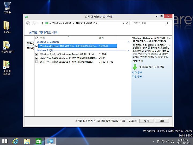This screenshot has height=145, width=193.
Task: Refresh the address bar location
Action: (127, 23)
